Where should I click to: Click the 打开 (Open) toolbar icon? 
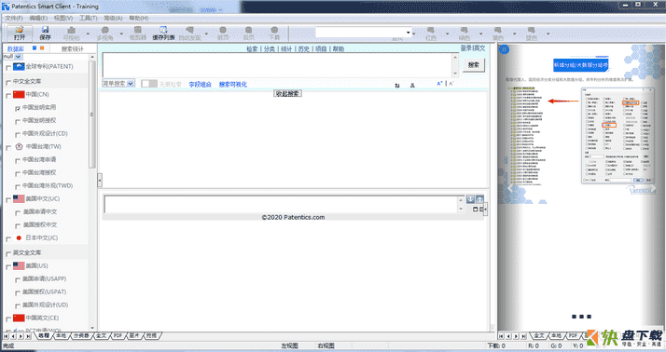coord(19,33)
